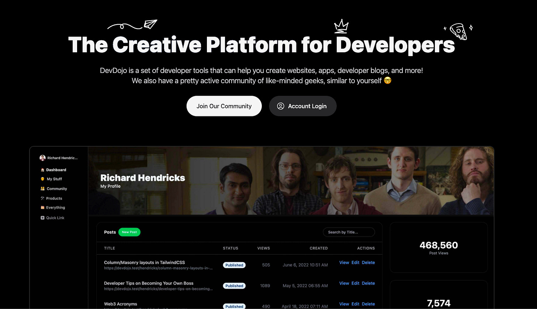The width and height of the screenshot is (537, 309).
Task: Click My Profile under the banner name
Action: pyautogui.click(x=110, y=186)
